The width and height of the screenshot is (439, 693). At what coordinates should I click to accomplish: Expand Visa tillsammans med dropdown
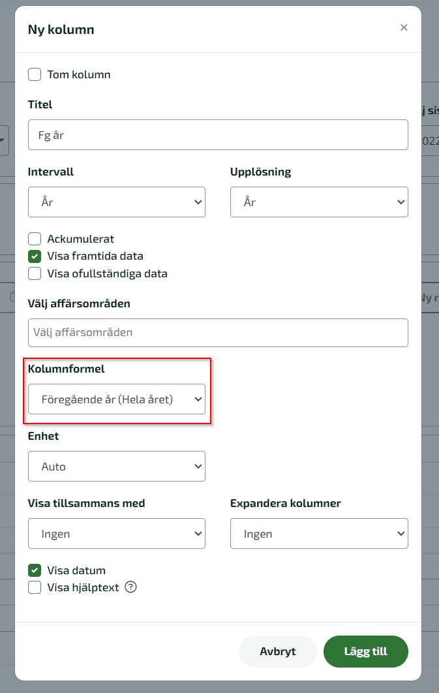[117, 534]
